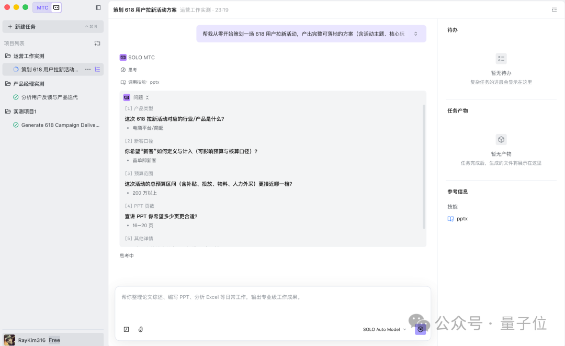Toggle the left sidebar panel icon

(98, 7)
